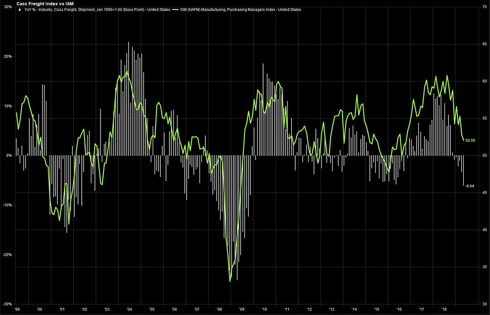Click the 55 label on the ISM axis
The image size is (490, 315).
pyautogui.click(x=484, y=118)
